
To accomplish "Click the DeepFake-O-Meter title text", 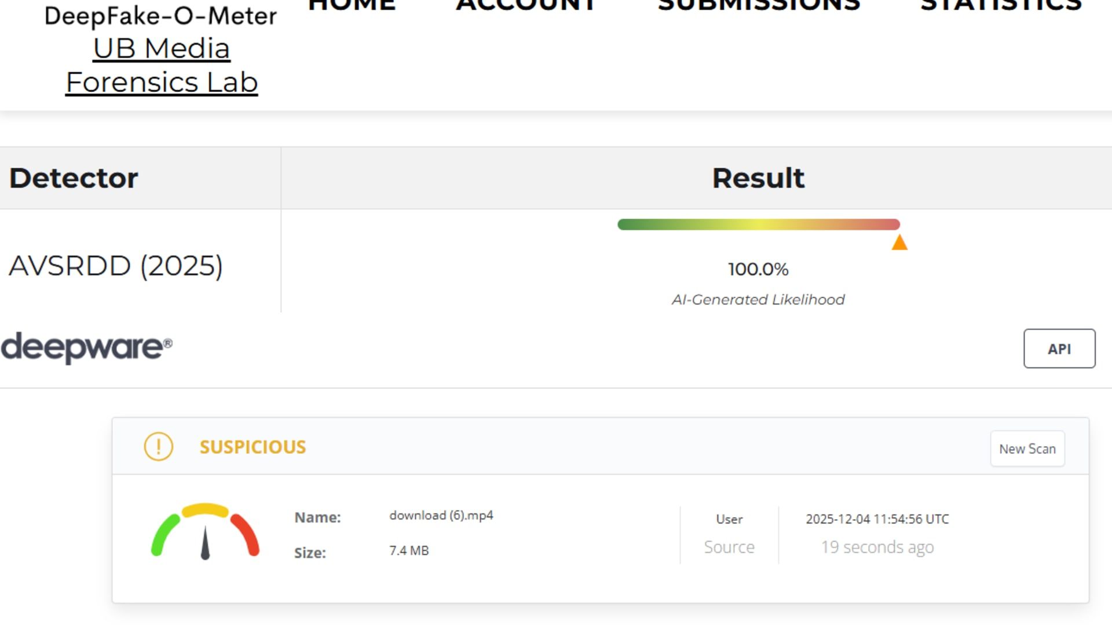I will [x=160, y=16].
